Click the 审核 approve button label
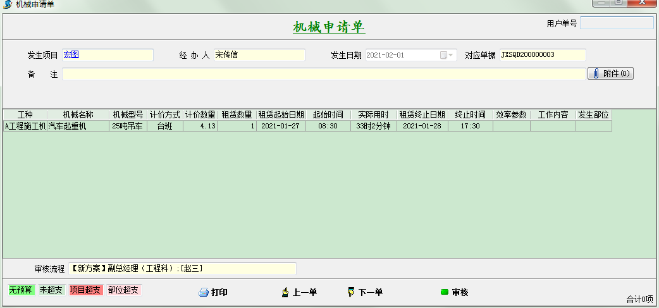 [460, 292]
